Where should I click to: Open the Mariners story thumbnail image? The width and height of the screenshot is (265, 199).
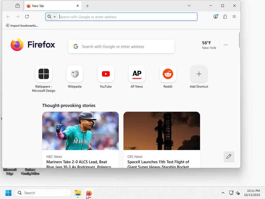point(80,131)
